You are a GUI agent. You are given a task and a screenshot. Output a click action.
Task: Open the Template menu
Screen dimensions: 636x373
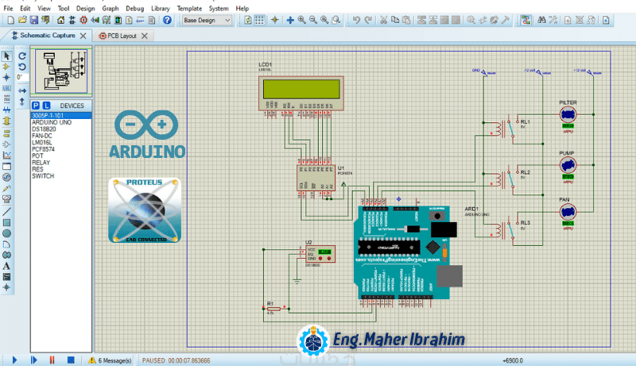(x=189, y=9)
